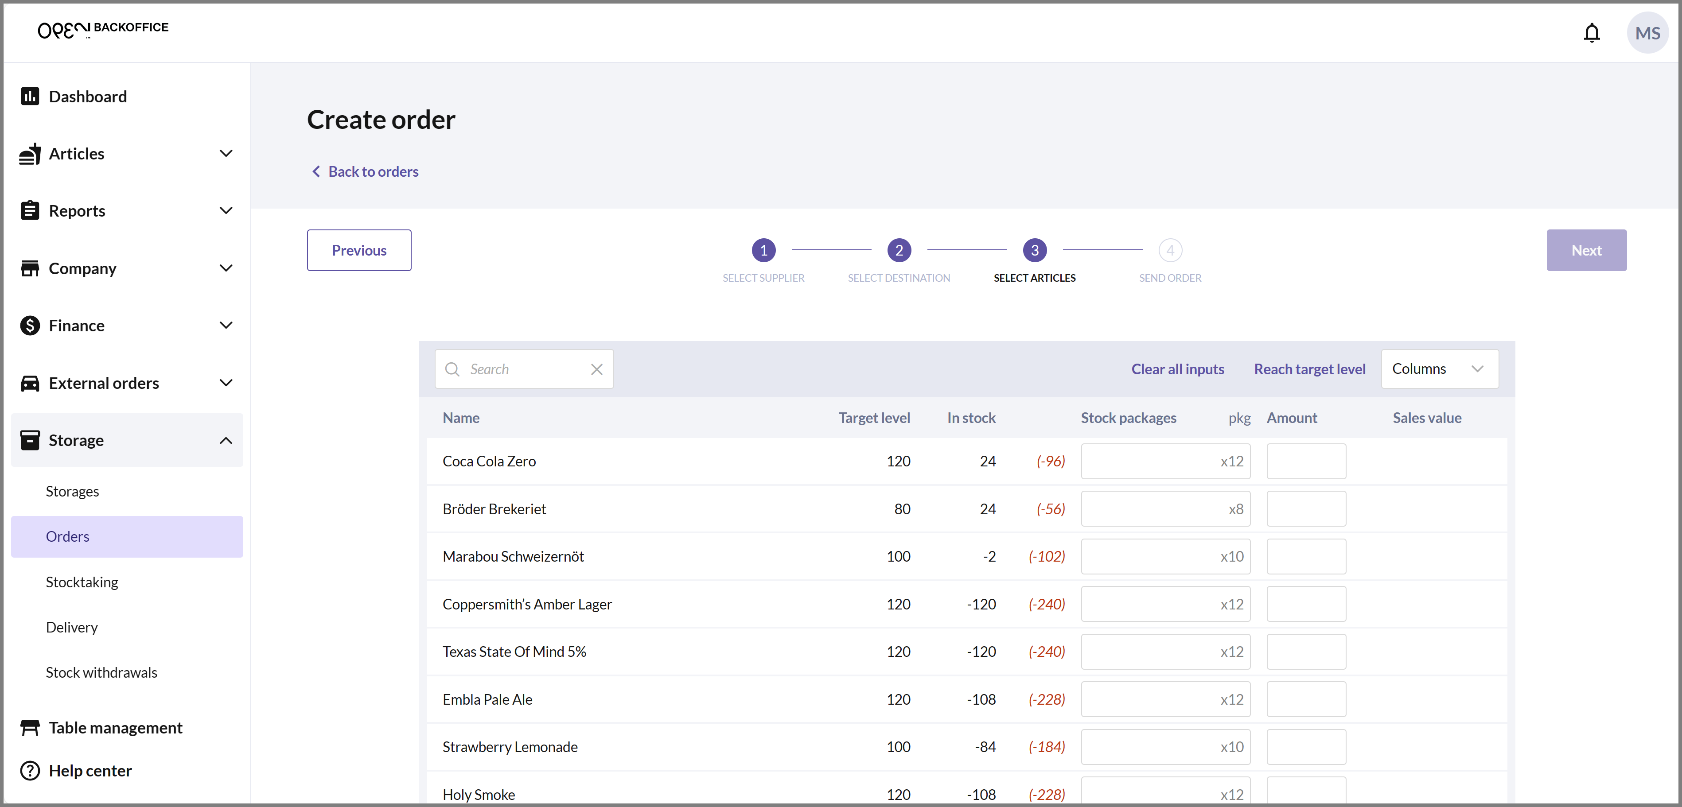The image size is (1682, 807).
Task: Follow the Back to orders link
Action: pyautogui.click(x=373, y=171)
